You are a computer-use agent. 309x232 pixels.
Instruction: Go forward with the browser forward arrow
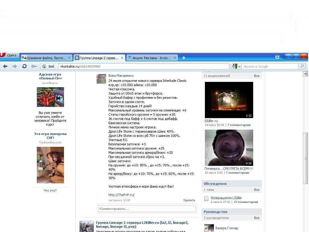tap(14, 66)
